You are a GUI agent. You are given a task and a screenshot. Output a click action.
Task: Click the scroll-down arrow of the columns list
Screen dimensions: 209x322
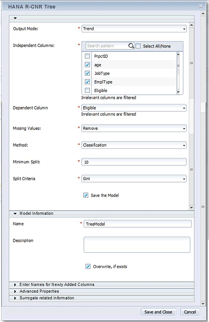(x=178, y=92)
